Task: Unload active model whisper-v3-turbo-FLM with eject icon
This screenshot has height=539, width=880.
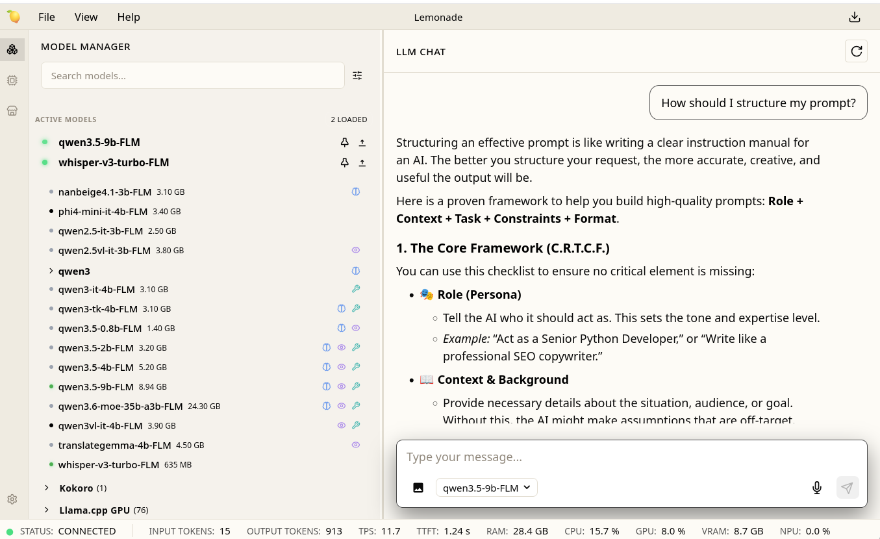Action: [362, 163]
